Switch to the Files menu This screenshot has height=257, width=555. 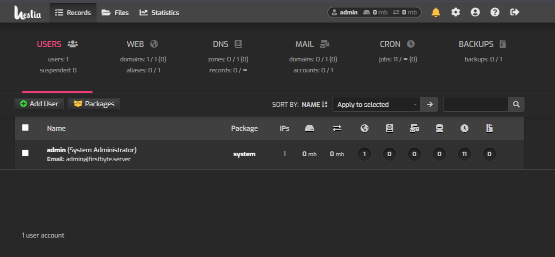pyautogui.click(x=115, y=12)
